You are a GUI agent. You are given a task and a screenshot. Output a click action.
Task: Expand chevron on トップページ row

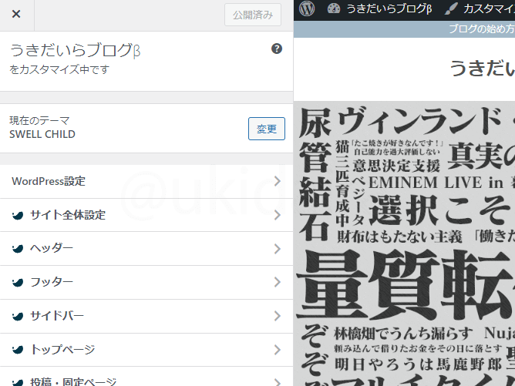tap(278, 350)
